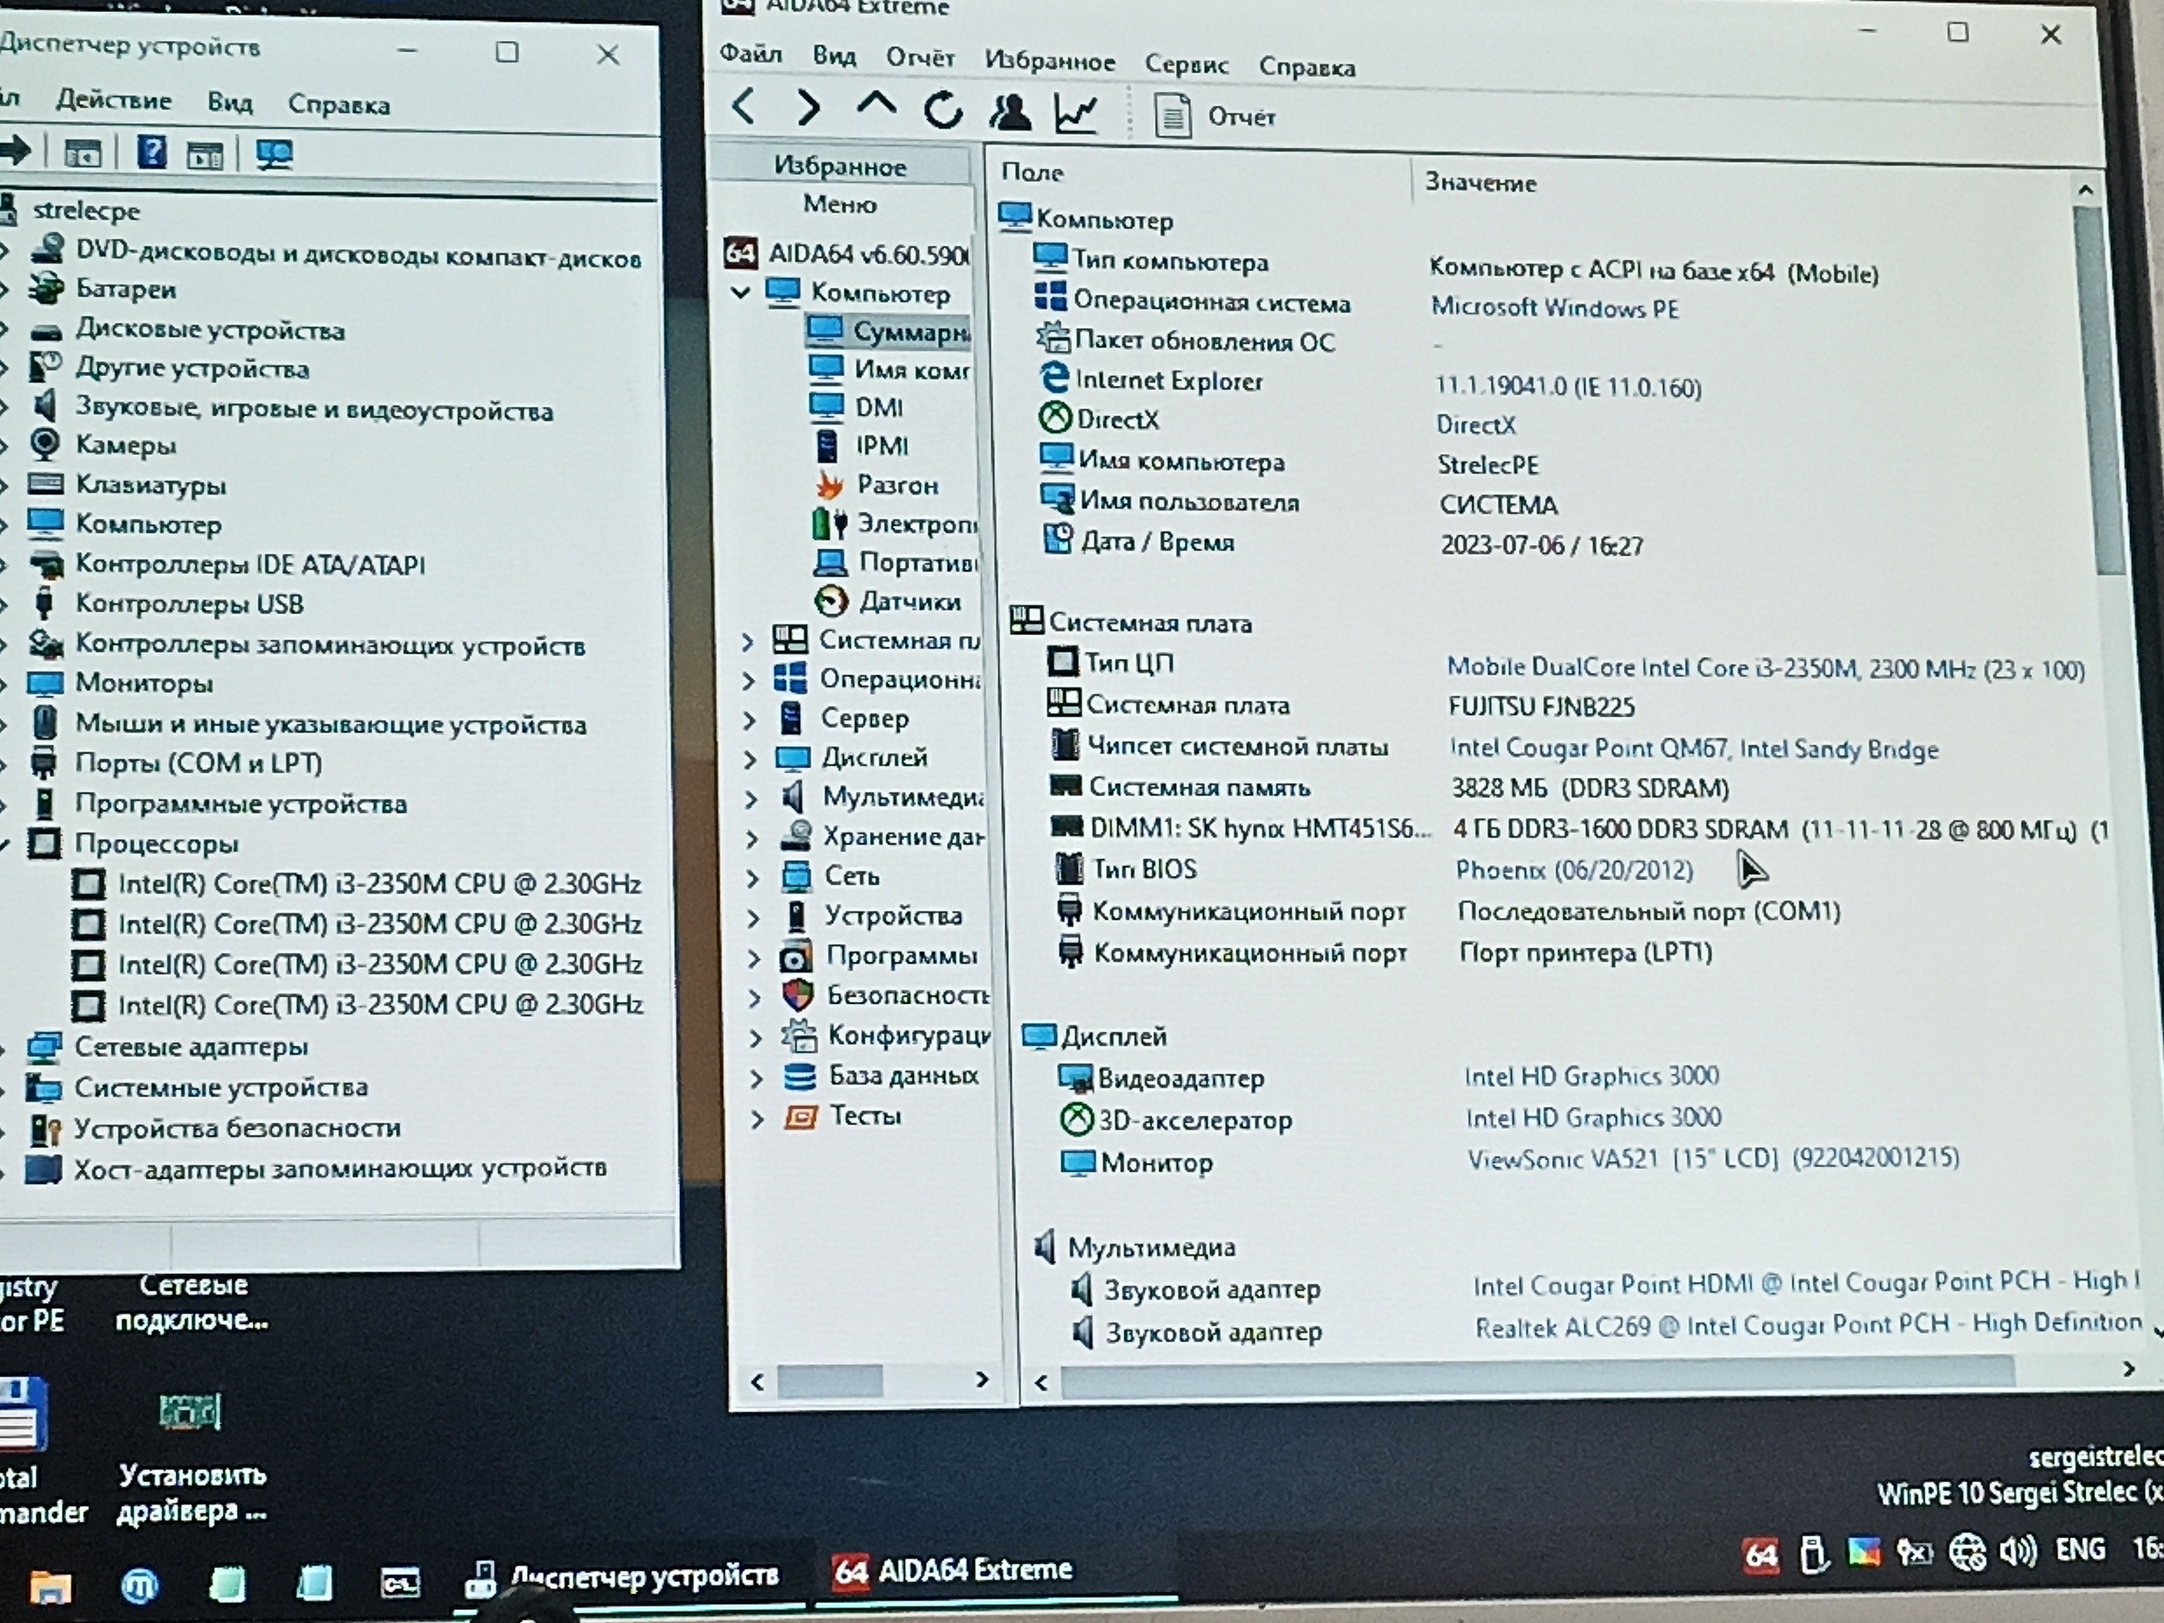
Task: Click the Батареи item in Device Manager
Action: click(126, 290)
